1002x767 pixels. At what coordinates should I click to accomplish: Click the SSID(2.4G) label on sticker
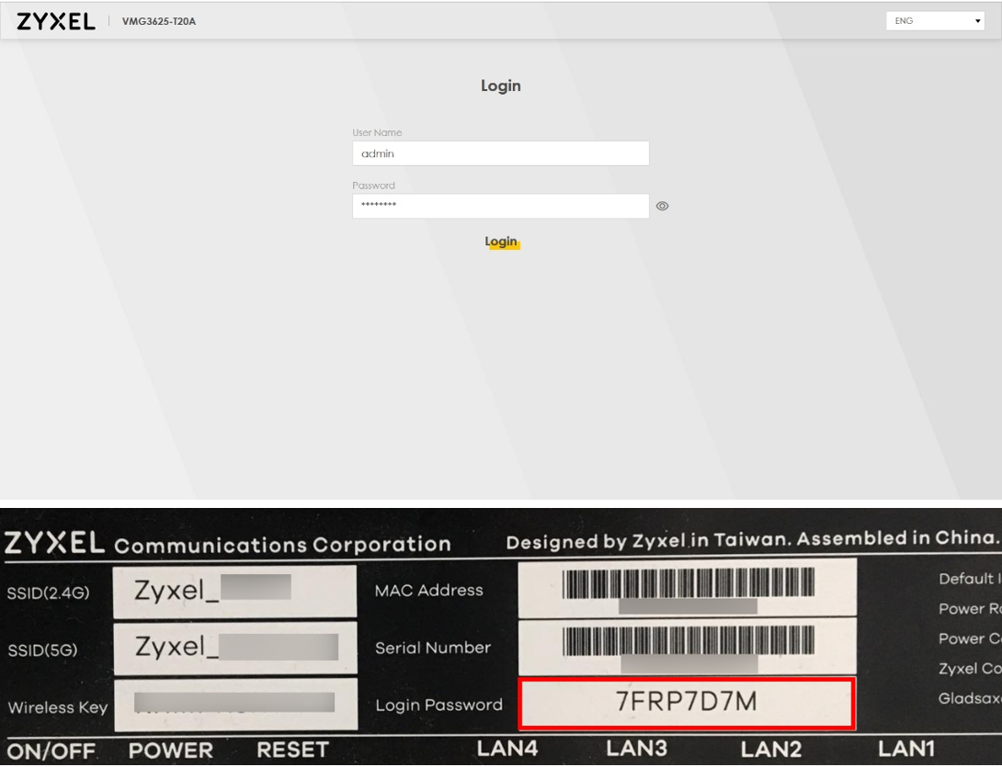49,593
